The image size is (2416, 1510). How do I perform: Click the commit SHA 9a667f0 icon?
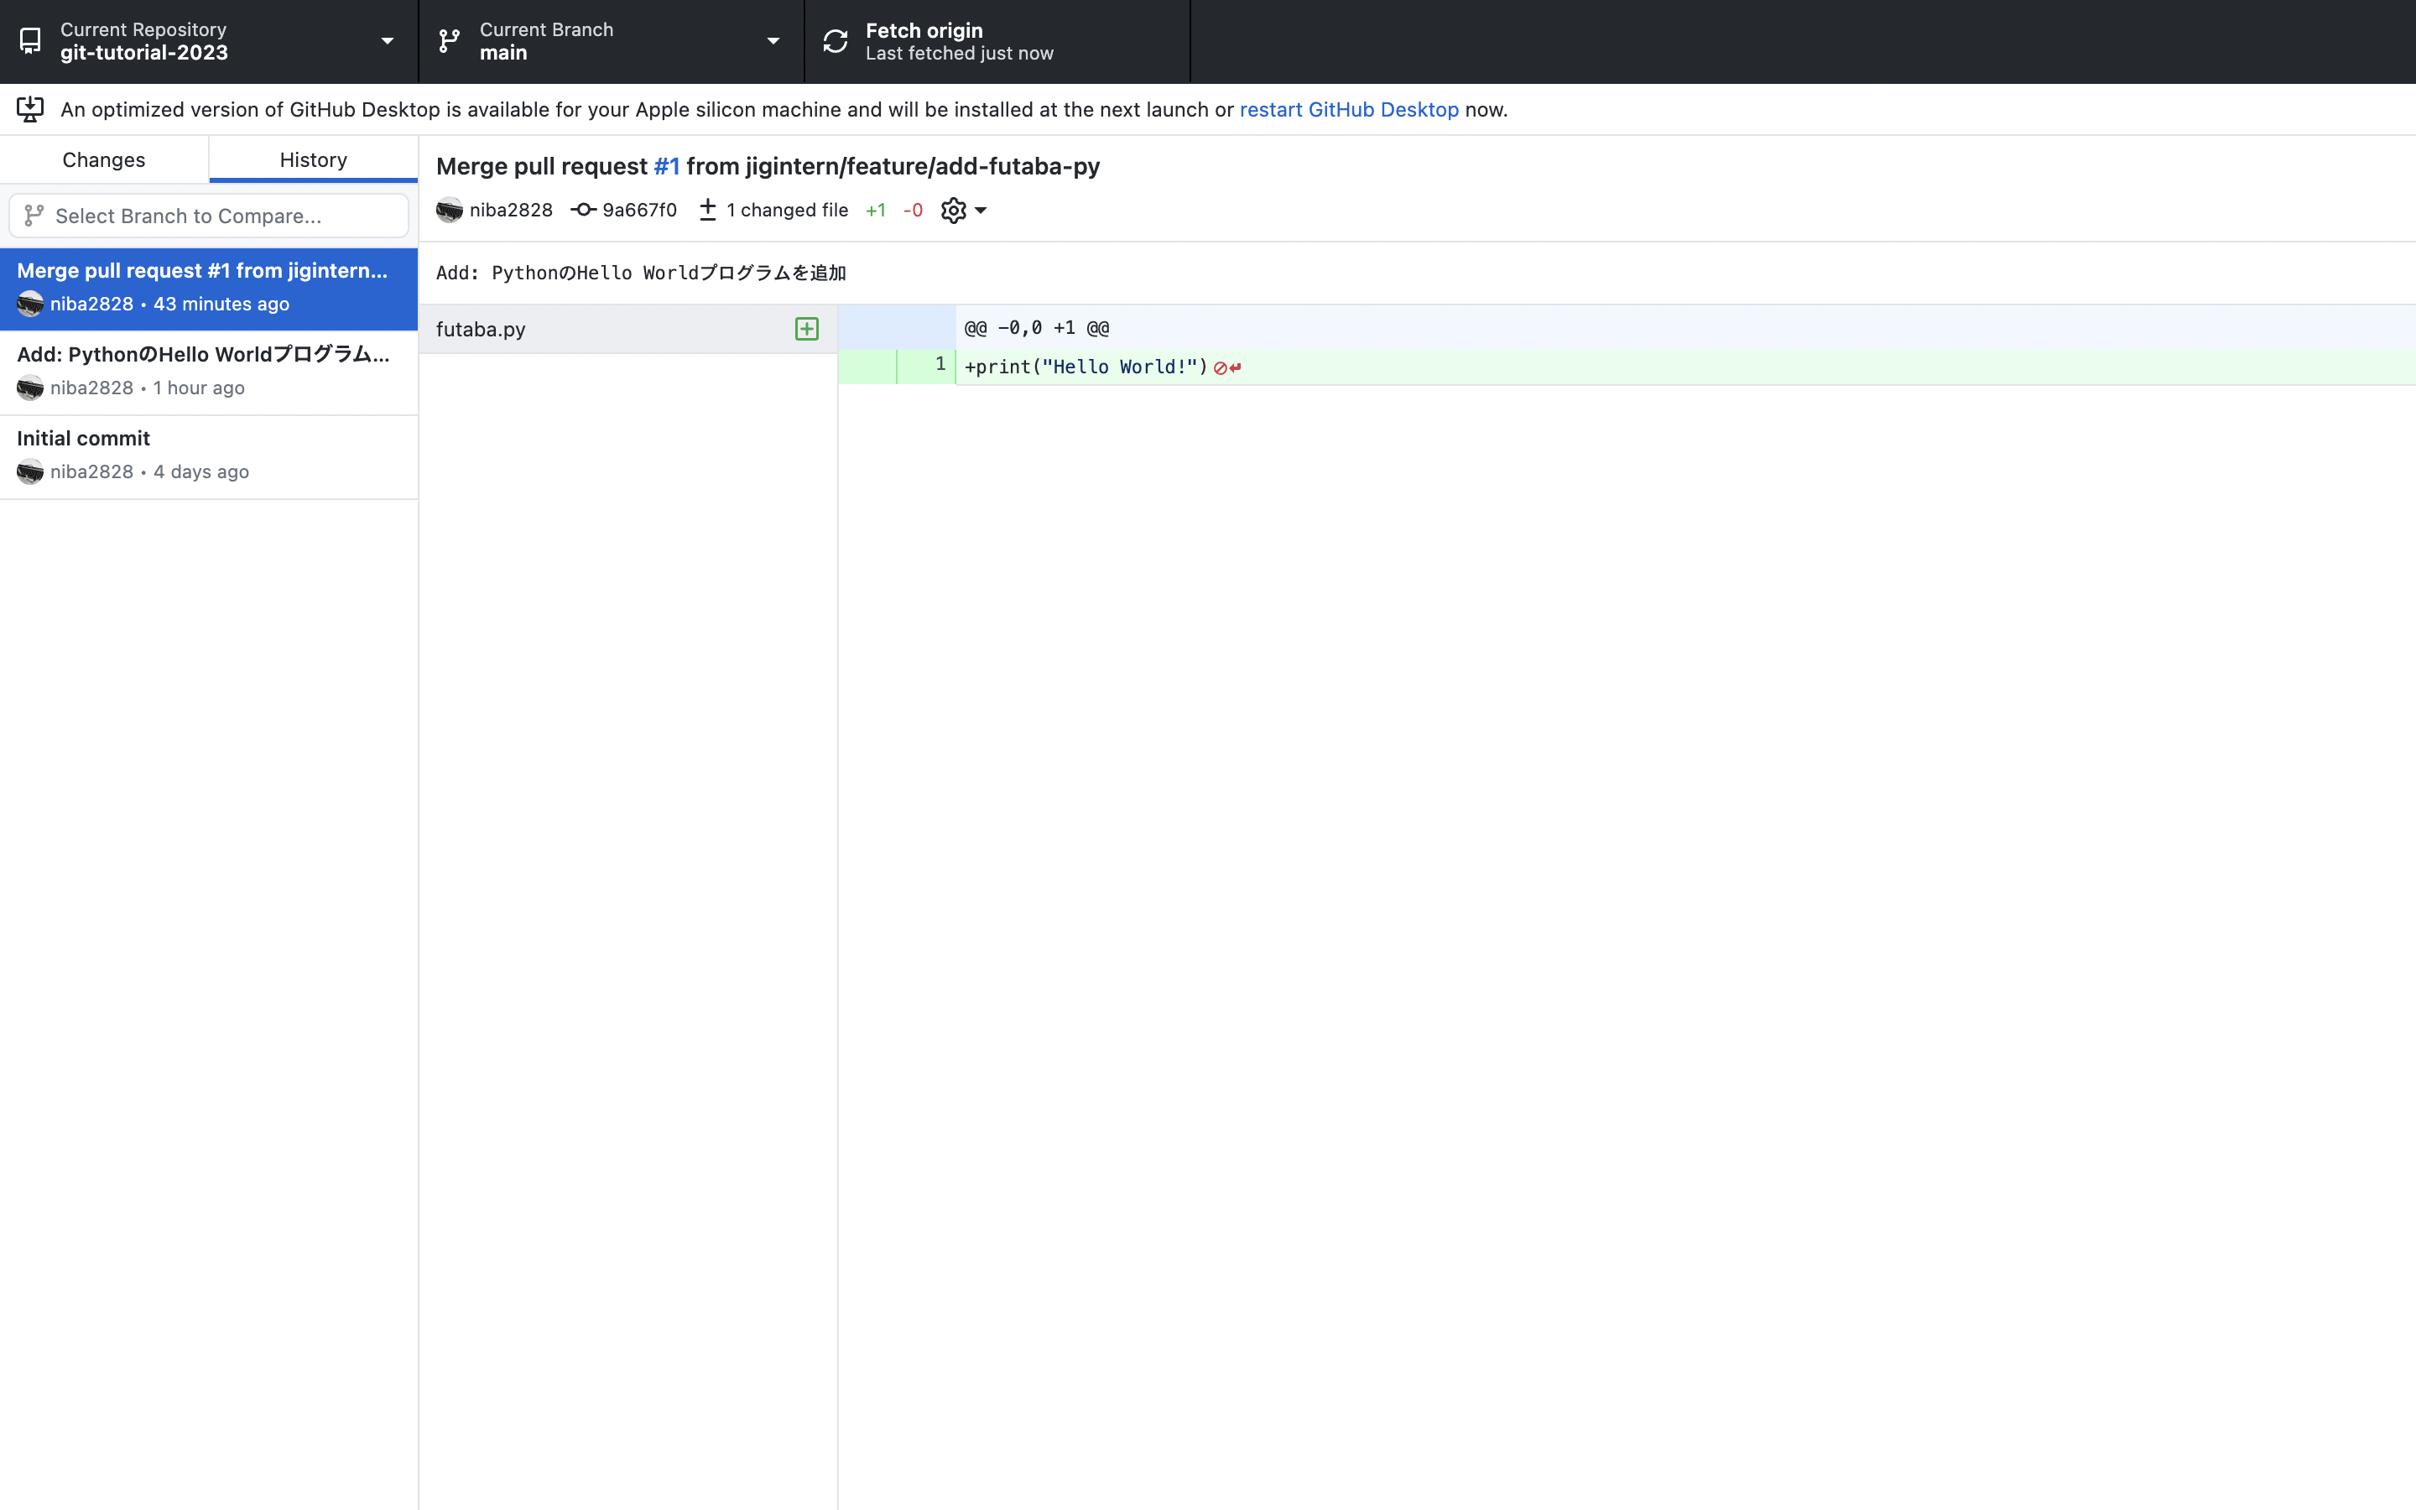(584, 210)
